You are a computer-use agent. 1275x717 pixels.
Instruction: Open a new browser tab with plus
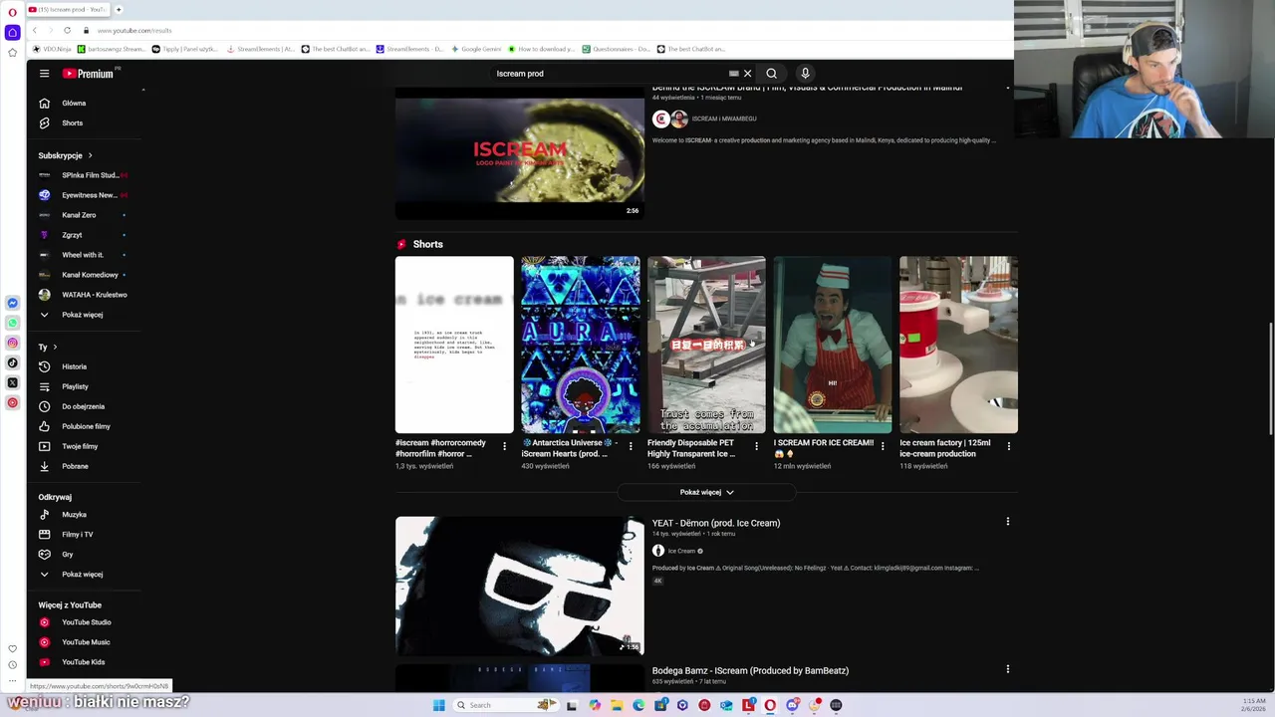pos(119,9)
